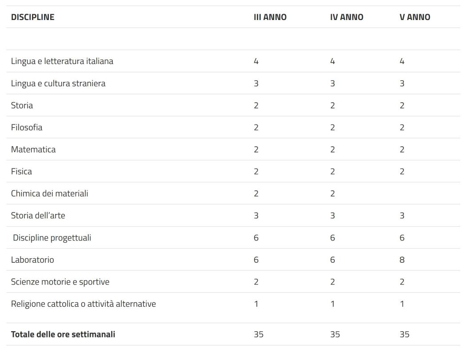Click Chimica dei materiali label
The image size is (463, 349).
click(x=50, y=193)
